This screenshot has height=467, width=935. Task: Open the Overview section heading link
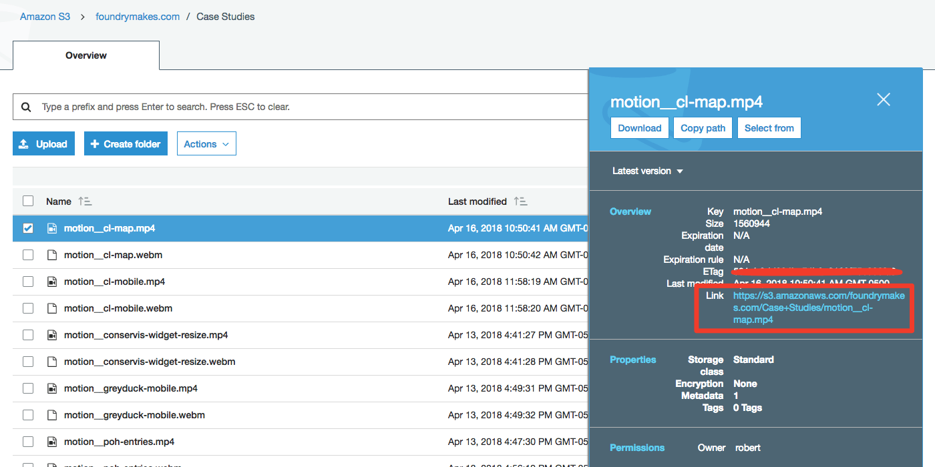pos(630,211)
